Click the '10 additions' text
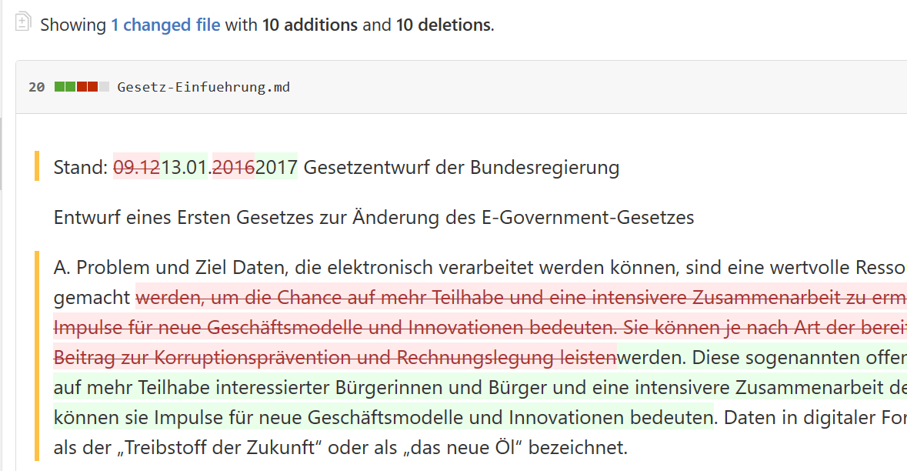The width and height of the screenshot is (907, 471). coord(310,25)
